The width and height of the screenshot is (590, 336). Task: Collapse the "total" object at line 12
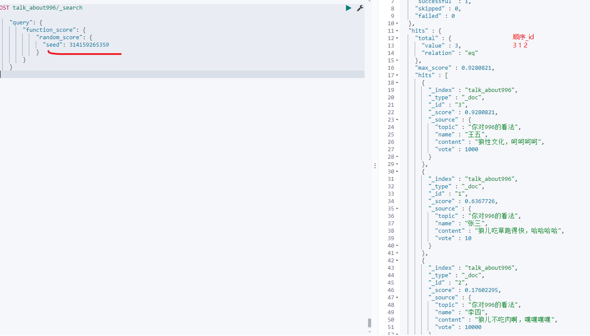[x=397, y=38]
